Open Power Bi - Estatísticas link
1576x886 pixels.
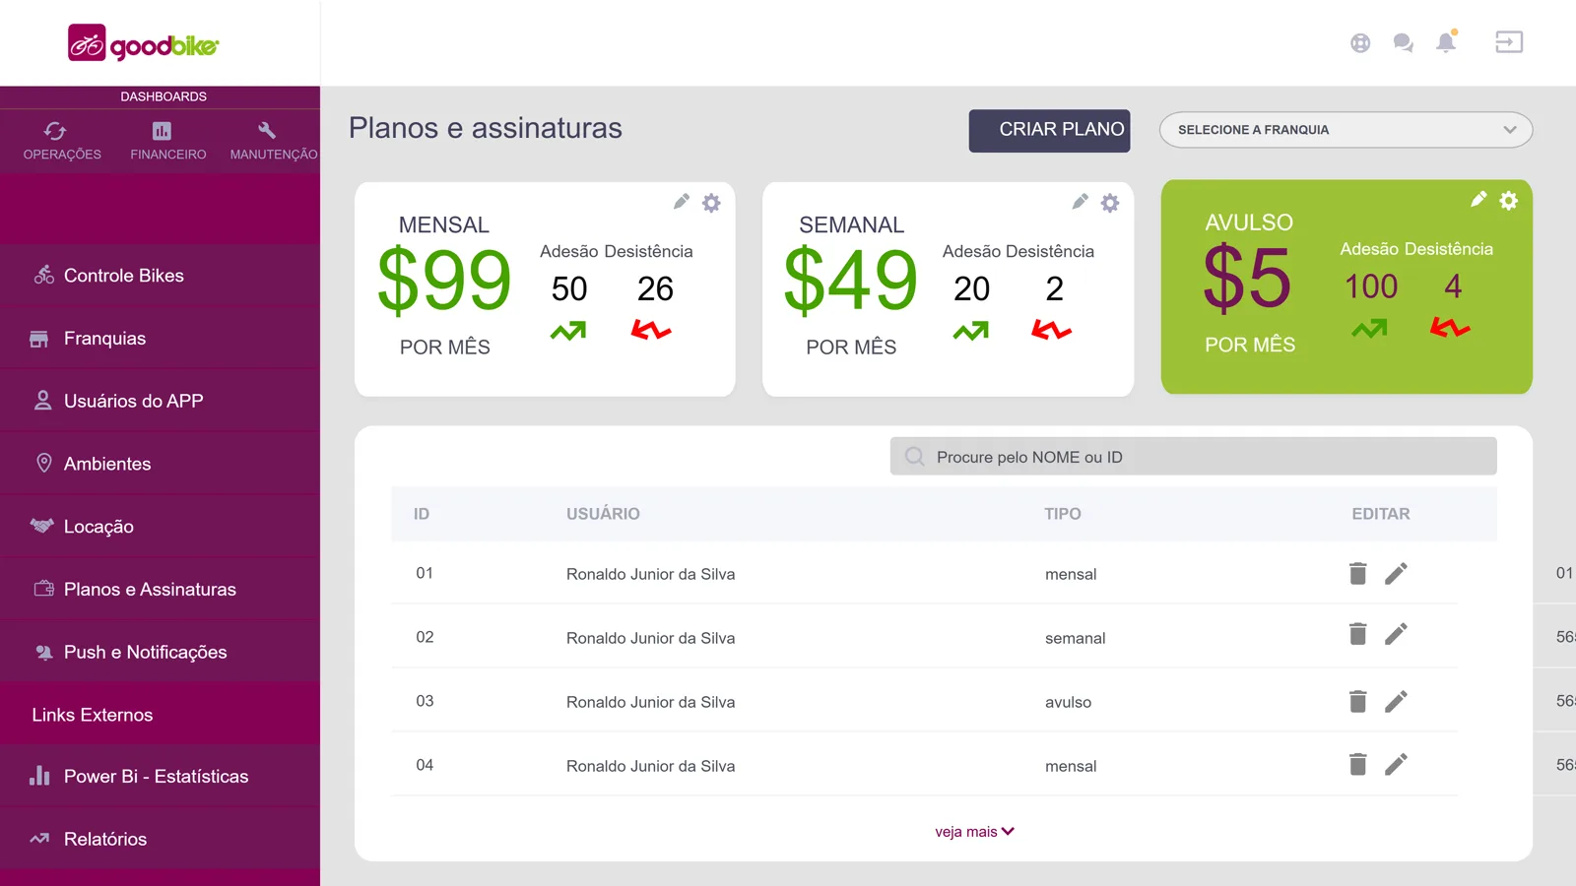pyautogui.click(x=160, y=777)
